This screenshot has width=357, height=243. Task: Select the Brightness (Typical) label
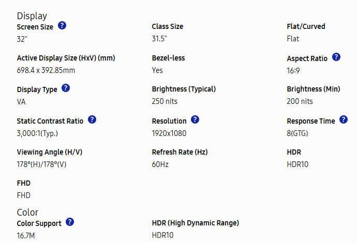click(x=184, y=89)
